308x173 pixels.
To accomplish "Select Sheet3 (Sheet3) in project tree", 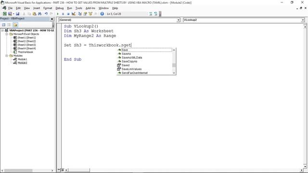I will coord(27,45).
